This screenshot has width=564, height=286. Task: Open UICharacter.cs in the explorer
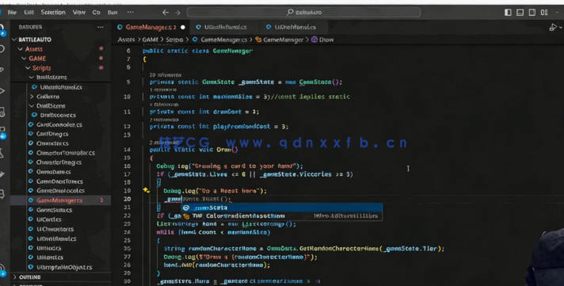pyautogui.click(x=55, y=229)
